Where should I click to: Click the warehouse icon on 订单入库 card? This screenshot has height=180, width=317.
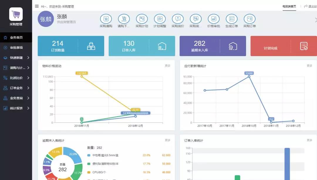[x=162, y=46]
